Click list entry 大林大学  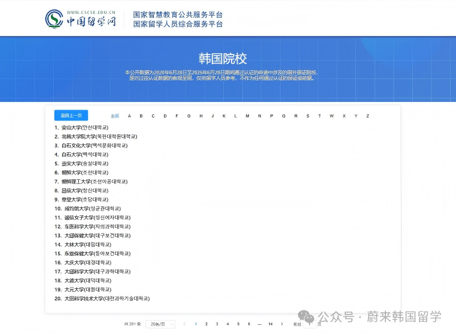83,245
